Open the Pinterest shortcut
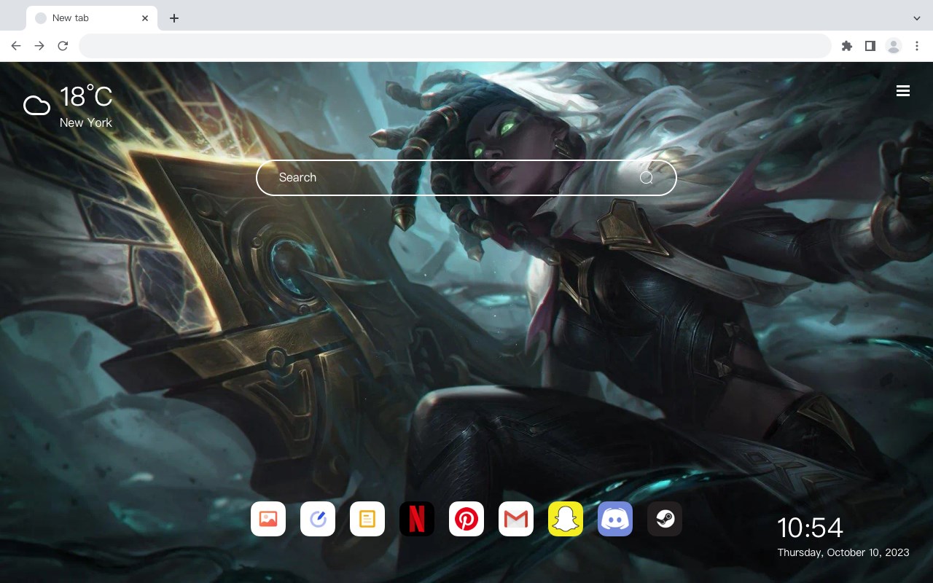Screen dimensions: 933x583 tap(466, 519)
